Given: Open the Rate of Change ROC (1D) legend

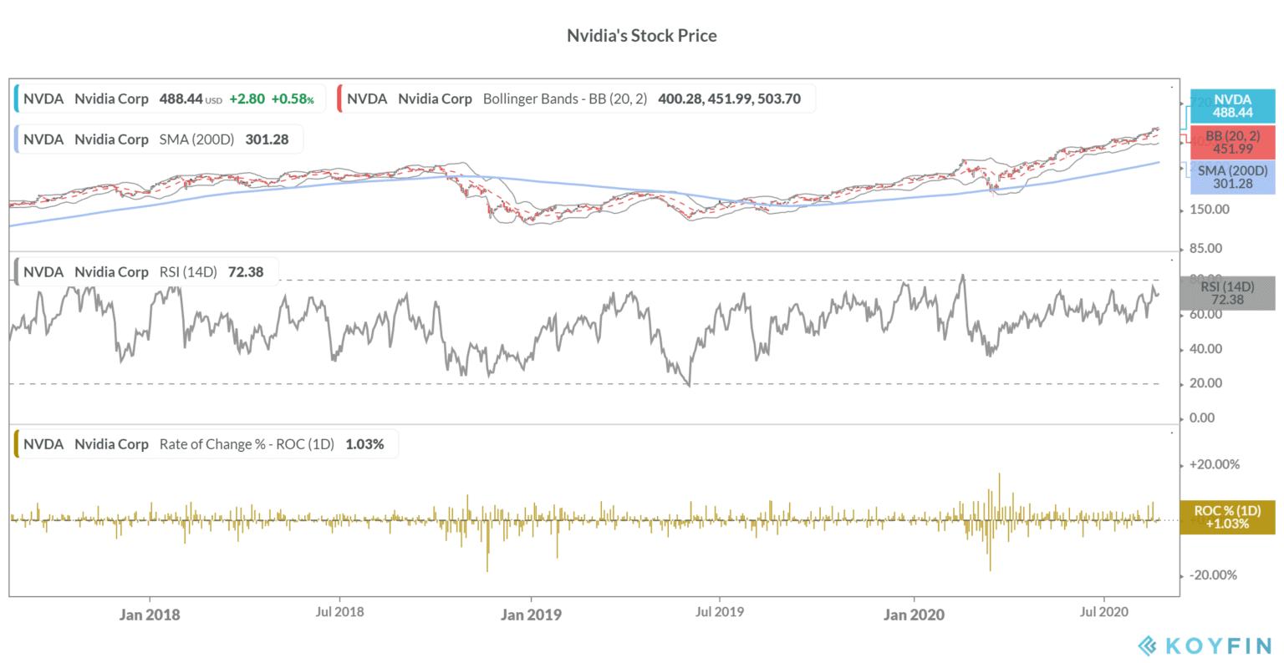Looking at the screenshot, I should [x=206, y=444].
